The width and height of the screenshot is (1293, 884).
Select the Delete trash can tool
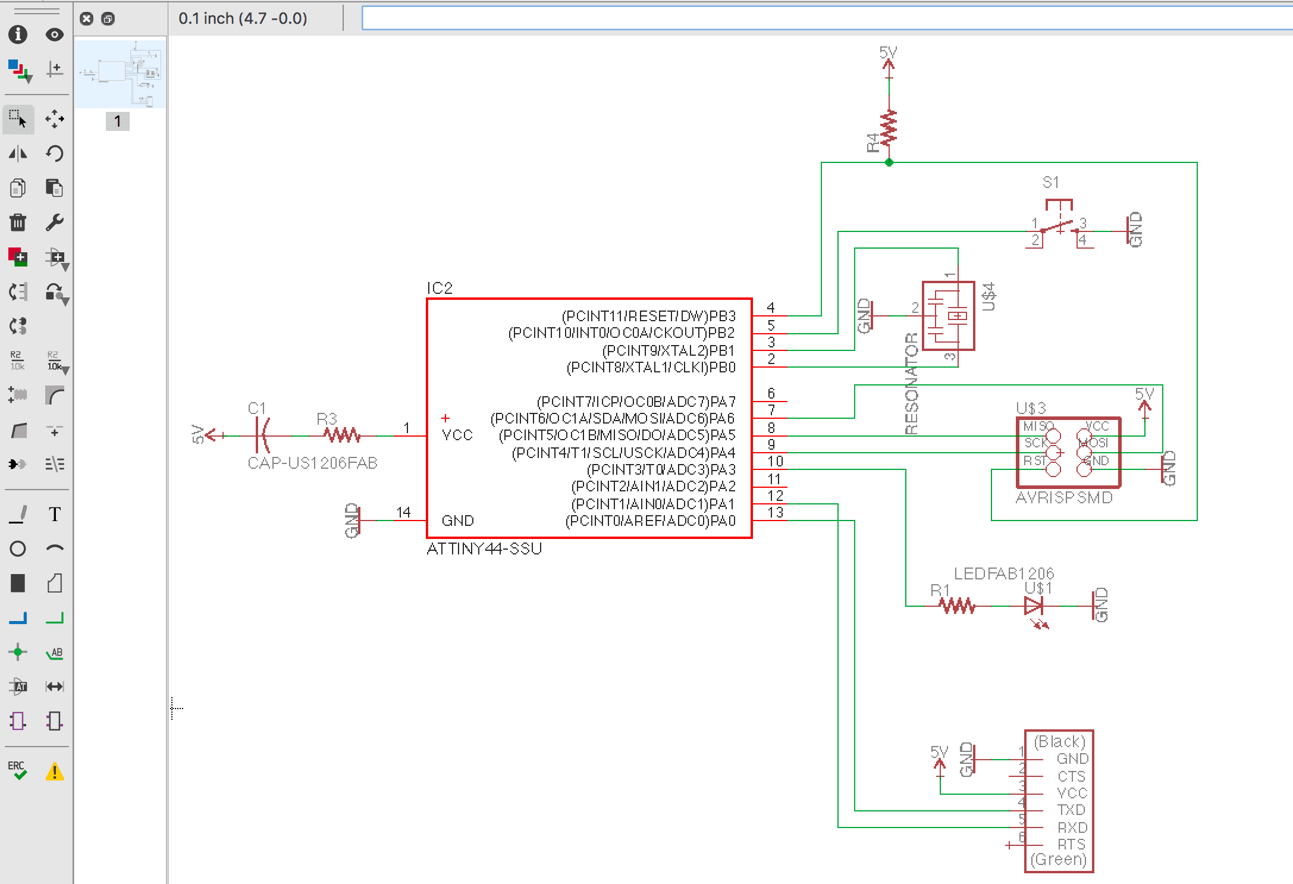18,222
